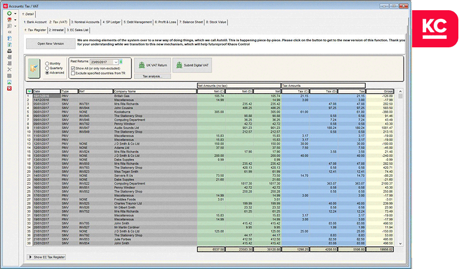Switch to the 1: Bank Account tab

click(35, 22)
